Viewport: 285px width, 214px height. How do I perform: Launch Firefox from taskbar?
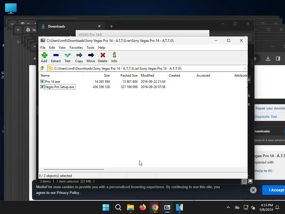point(143,207)
